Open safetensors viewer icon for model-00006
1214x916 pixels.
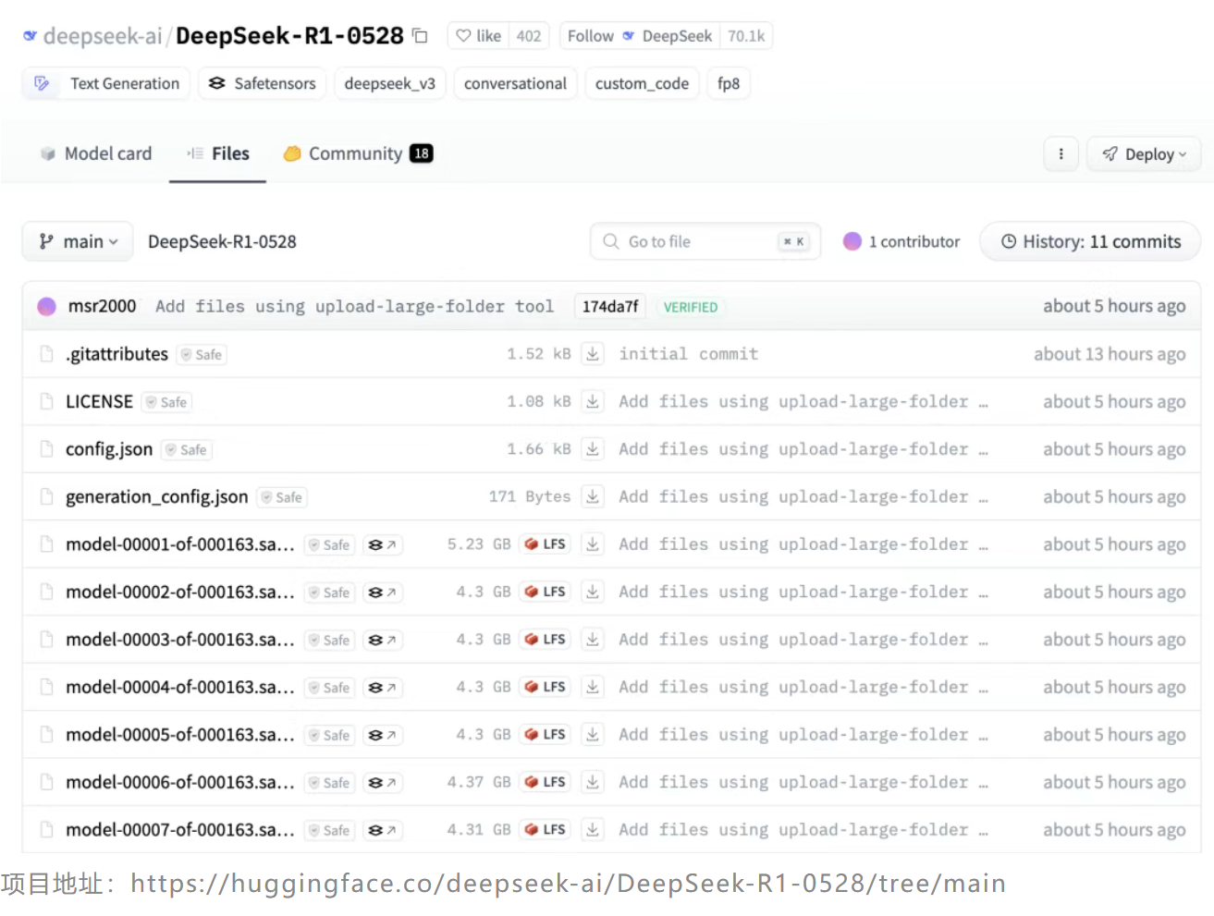382,783
